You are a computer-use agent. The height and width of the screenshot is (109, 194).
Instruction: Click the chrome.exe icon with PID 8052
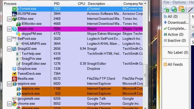click(15, 104)
